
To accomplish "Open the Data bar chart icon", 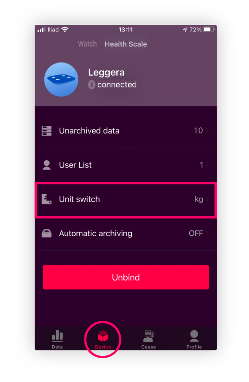I will [57, 336].
